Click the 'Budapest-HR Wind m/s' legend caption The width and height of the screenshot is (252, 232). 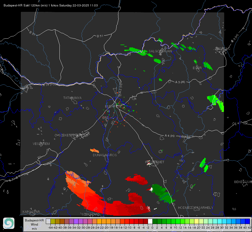(34, 224)
